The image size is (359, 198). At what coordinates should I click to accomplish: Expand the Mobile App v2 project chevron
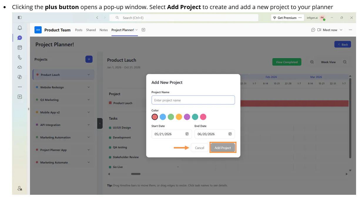coord(88,112)
